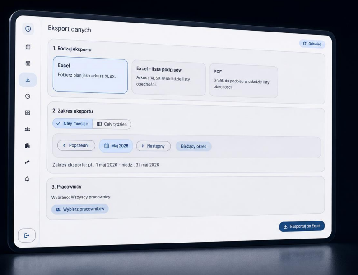Click Zakres eksportu date range text
The height and width of the screenshot is (275, 358).
point(106,165)
